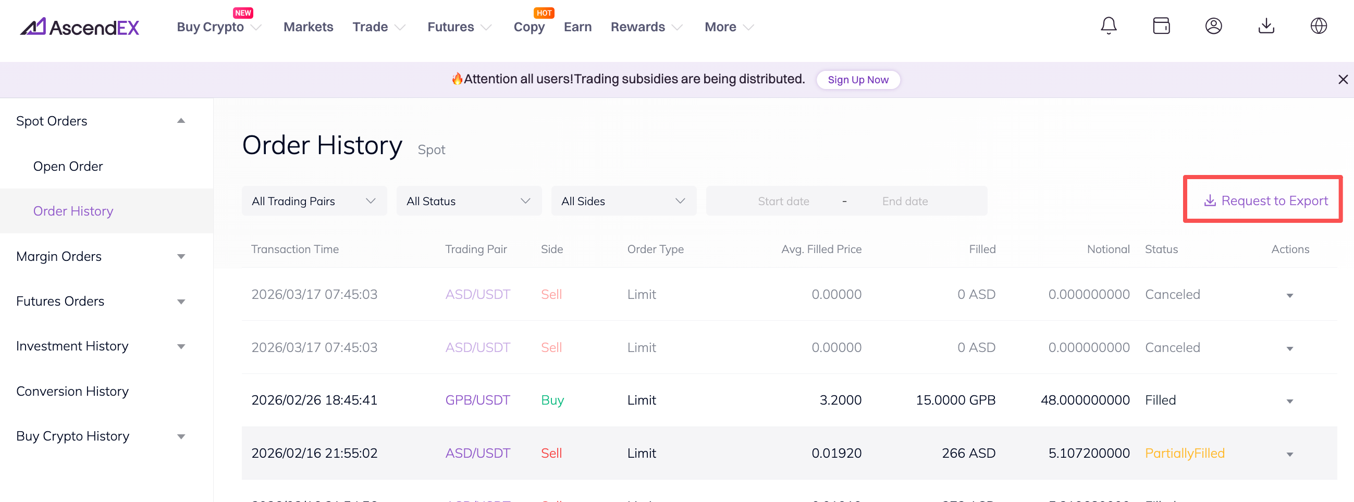Open the Earn menu item

coord(577,27)
